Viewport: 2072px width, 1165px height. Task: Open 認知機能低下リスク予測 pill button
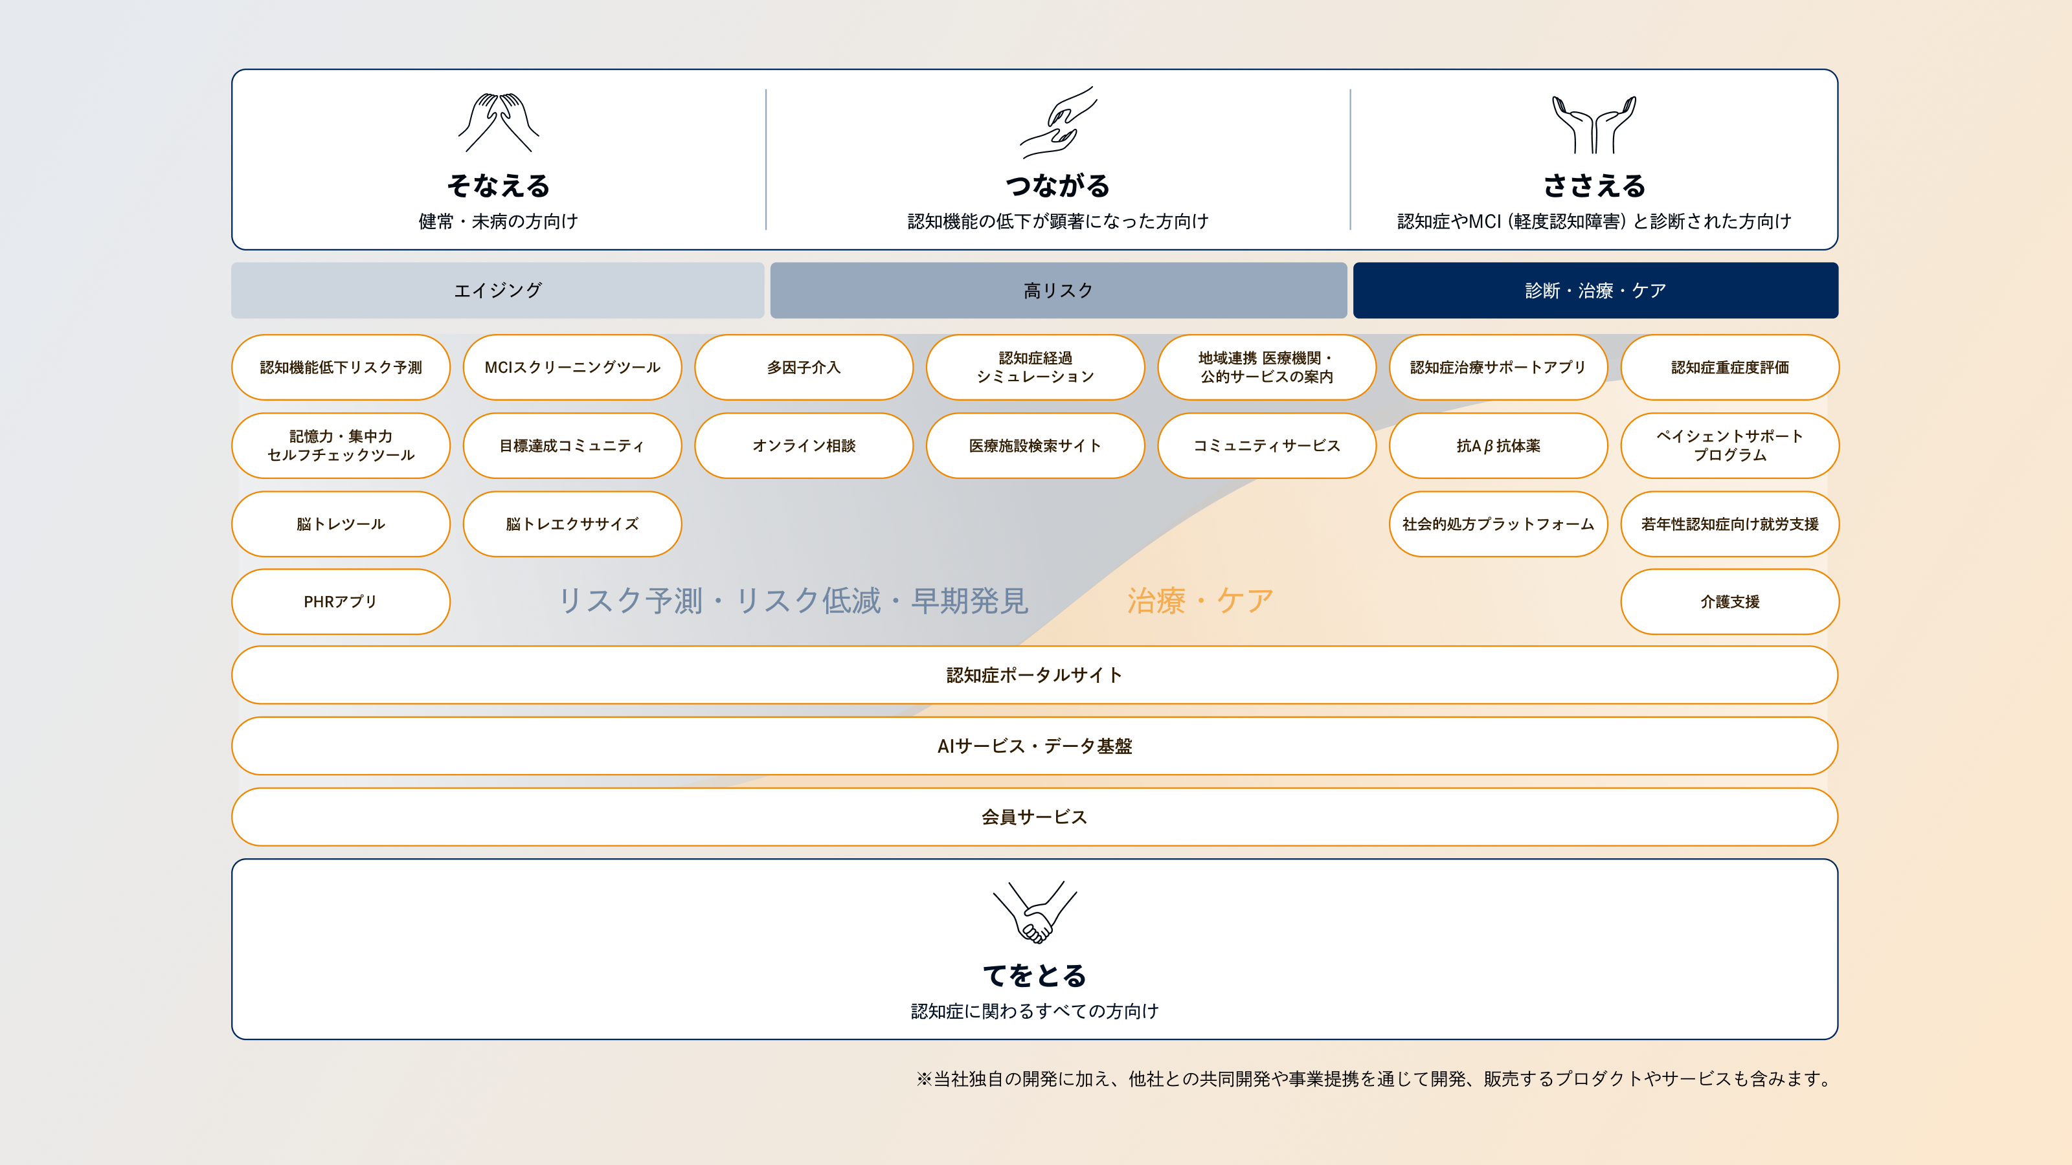pyautogui.click(x=340, y=368)
